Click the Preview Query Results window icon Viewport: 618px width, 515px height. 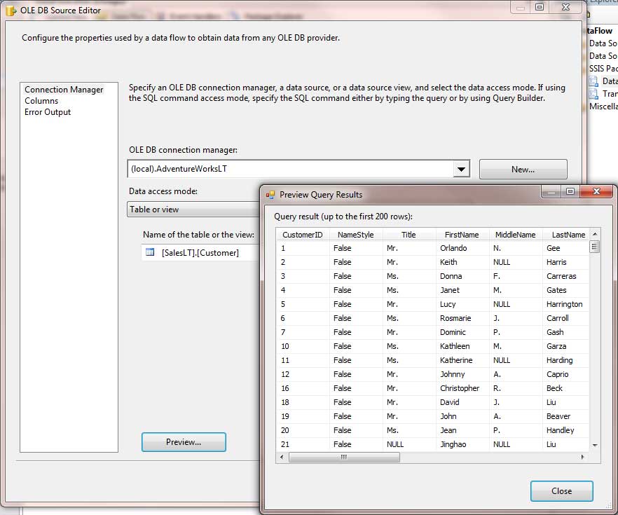pyautogui.click(x=270, y=195)
